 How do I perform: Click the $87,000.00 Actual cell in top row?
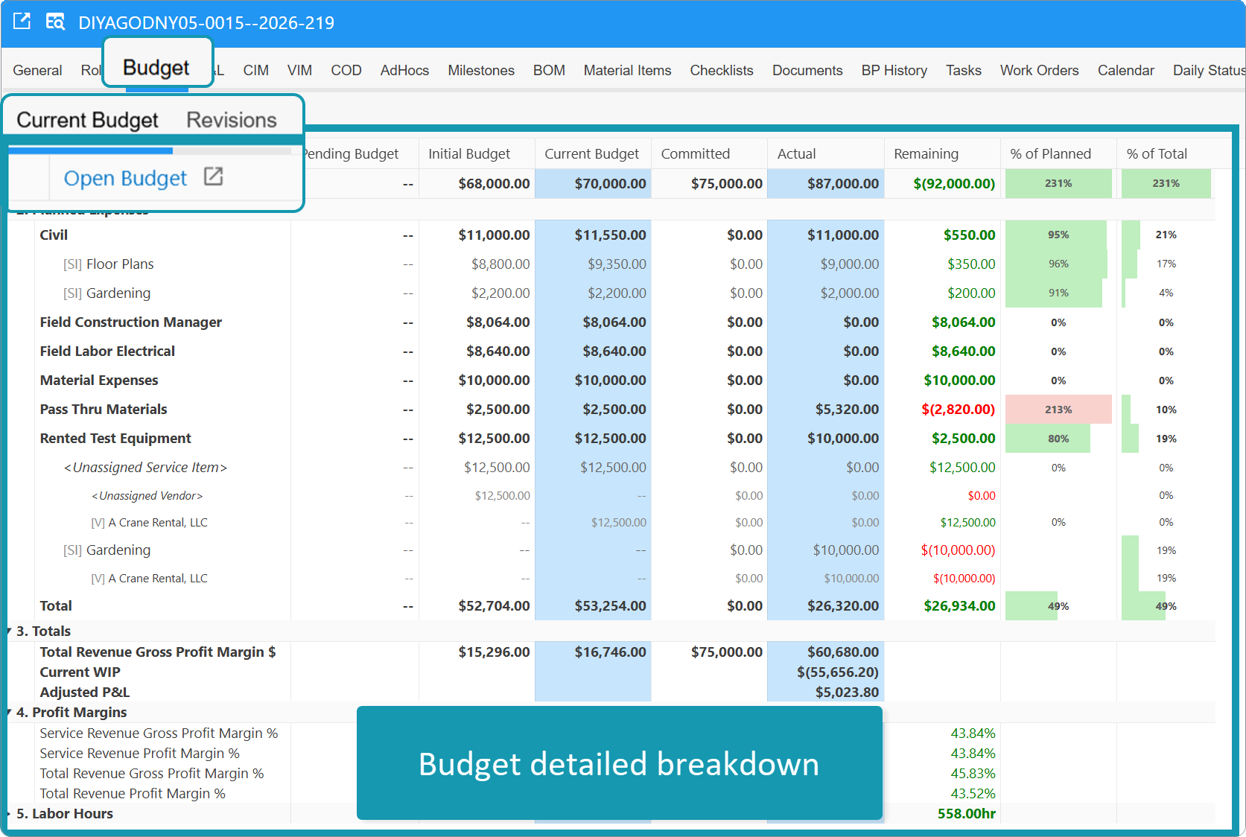pyautogui.click(x=825, y=184)
